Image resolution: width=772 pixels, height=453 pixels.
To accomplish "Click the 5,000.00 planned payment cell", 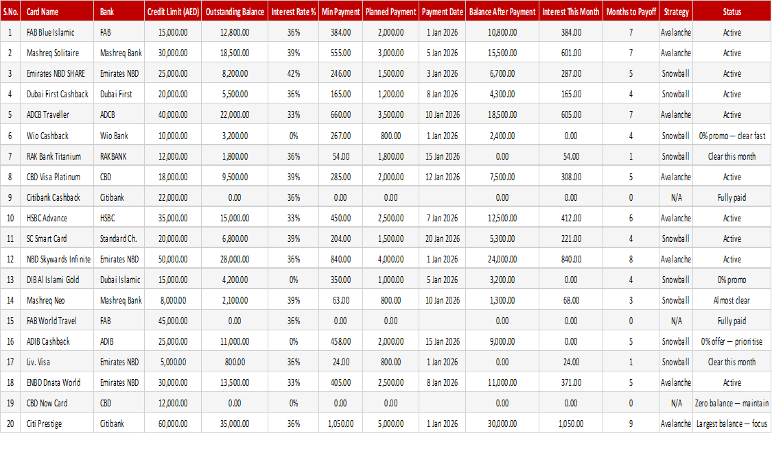I will (x=390, y=424).
